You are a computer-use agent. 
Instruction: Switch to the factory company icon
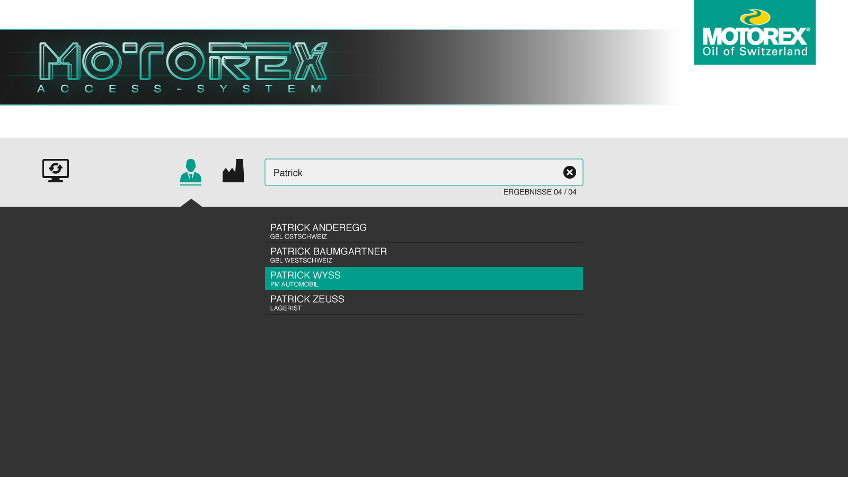[233, 171]
